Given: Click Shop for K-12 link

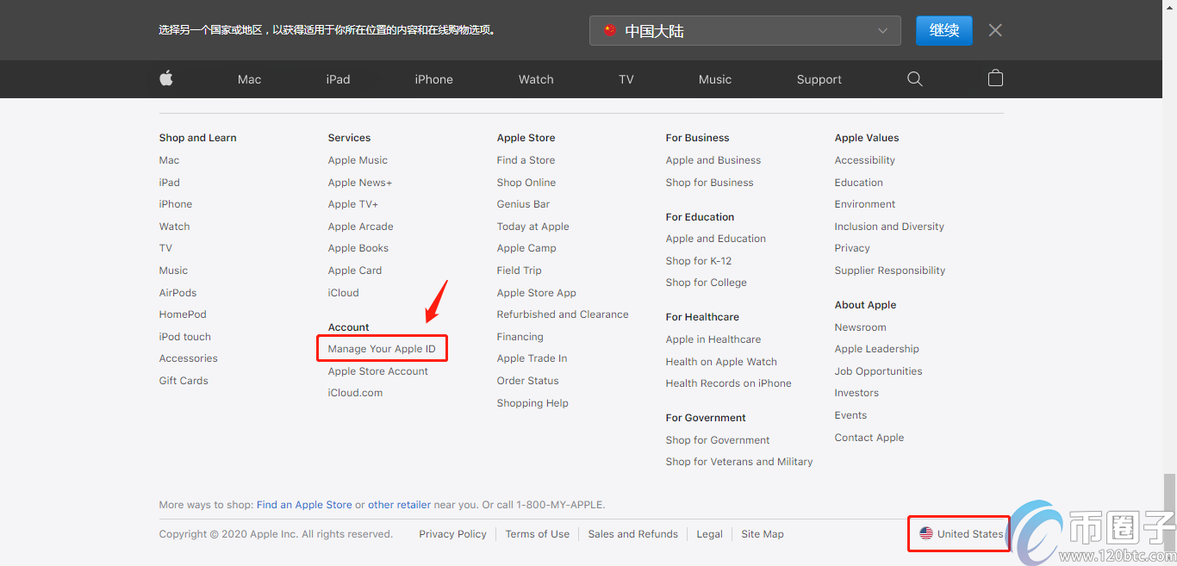Looking at the screenshot, I should tap(699, 261).
